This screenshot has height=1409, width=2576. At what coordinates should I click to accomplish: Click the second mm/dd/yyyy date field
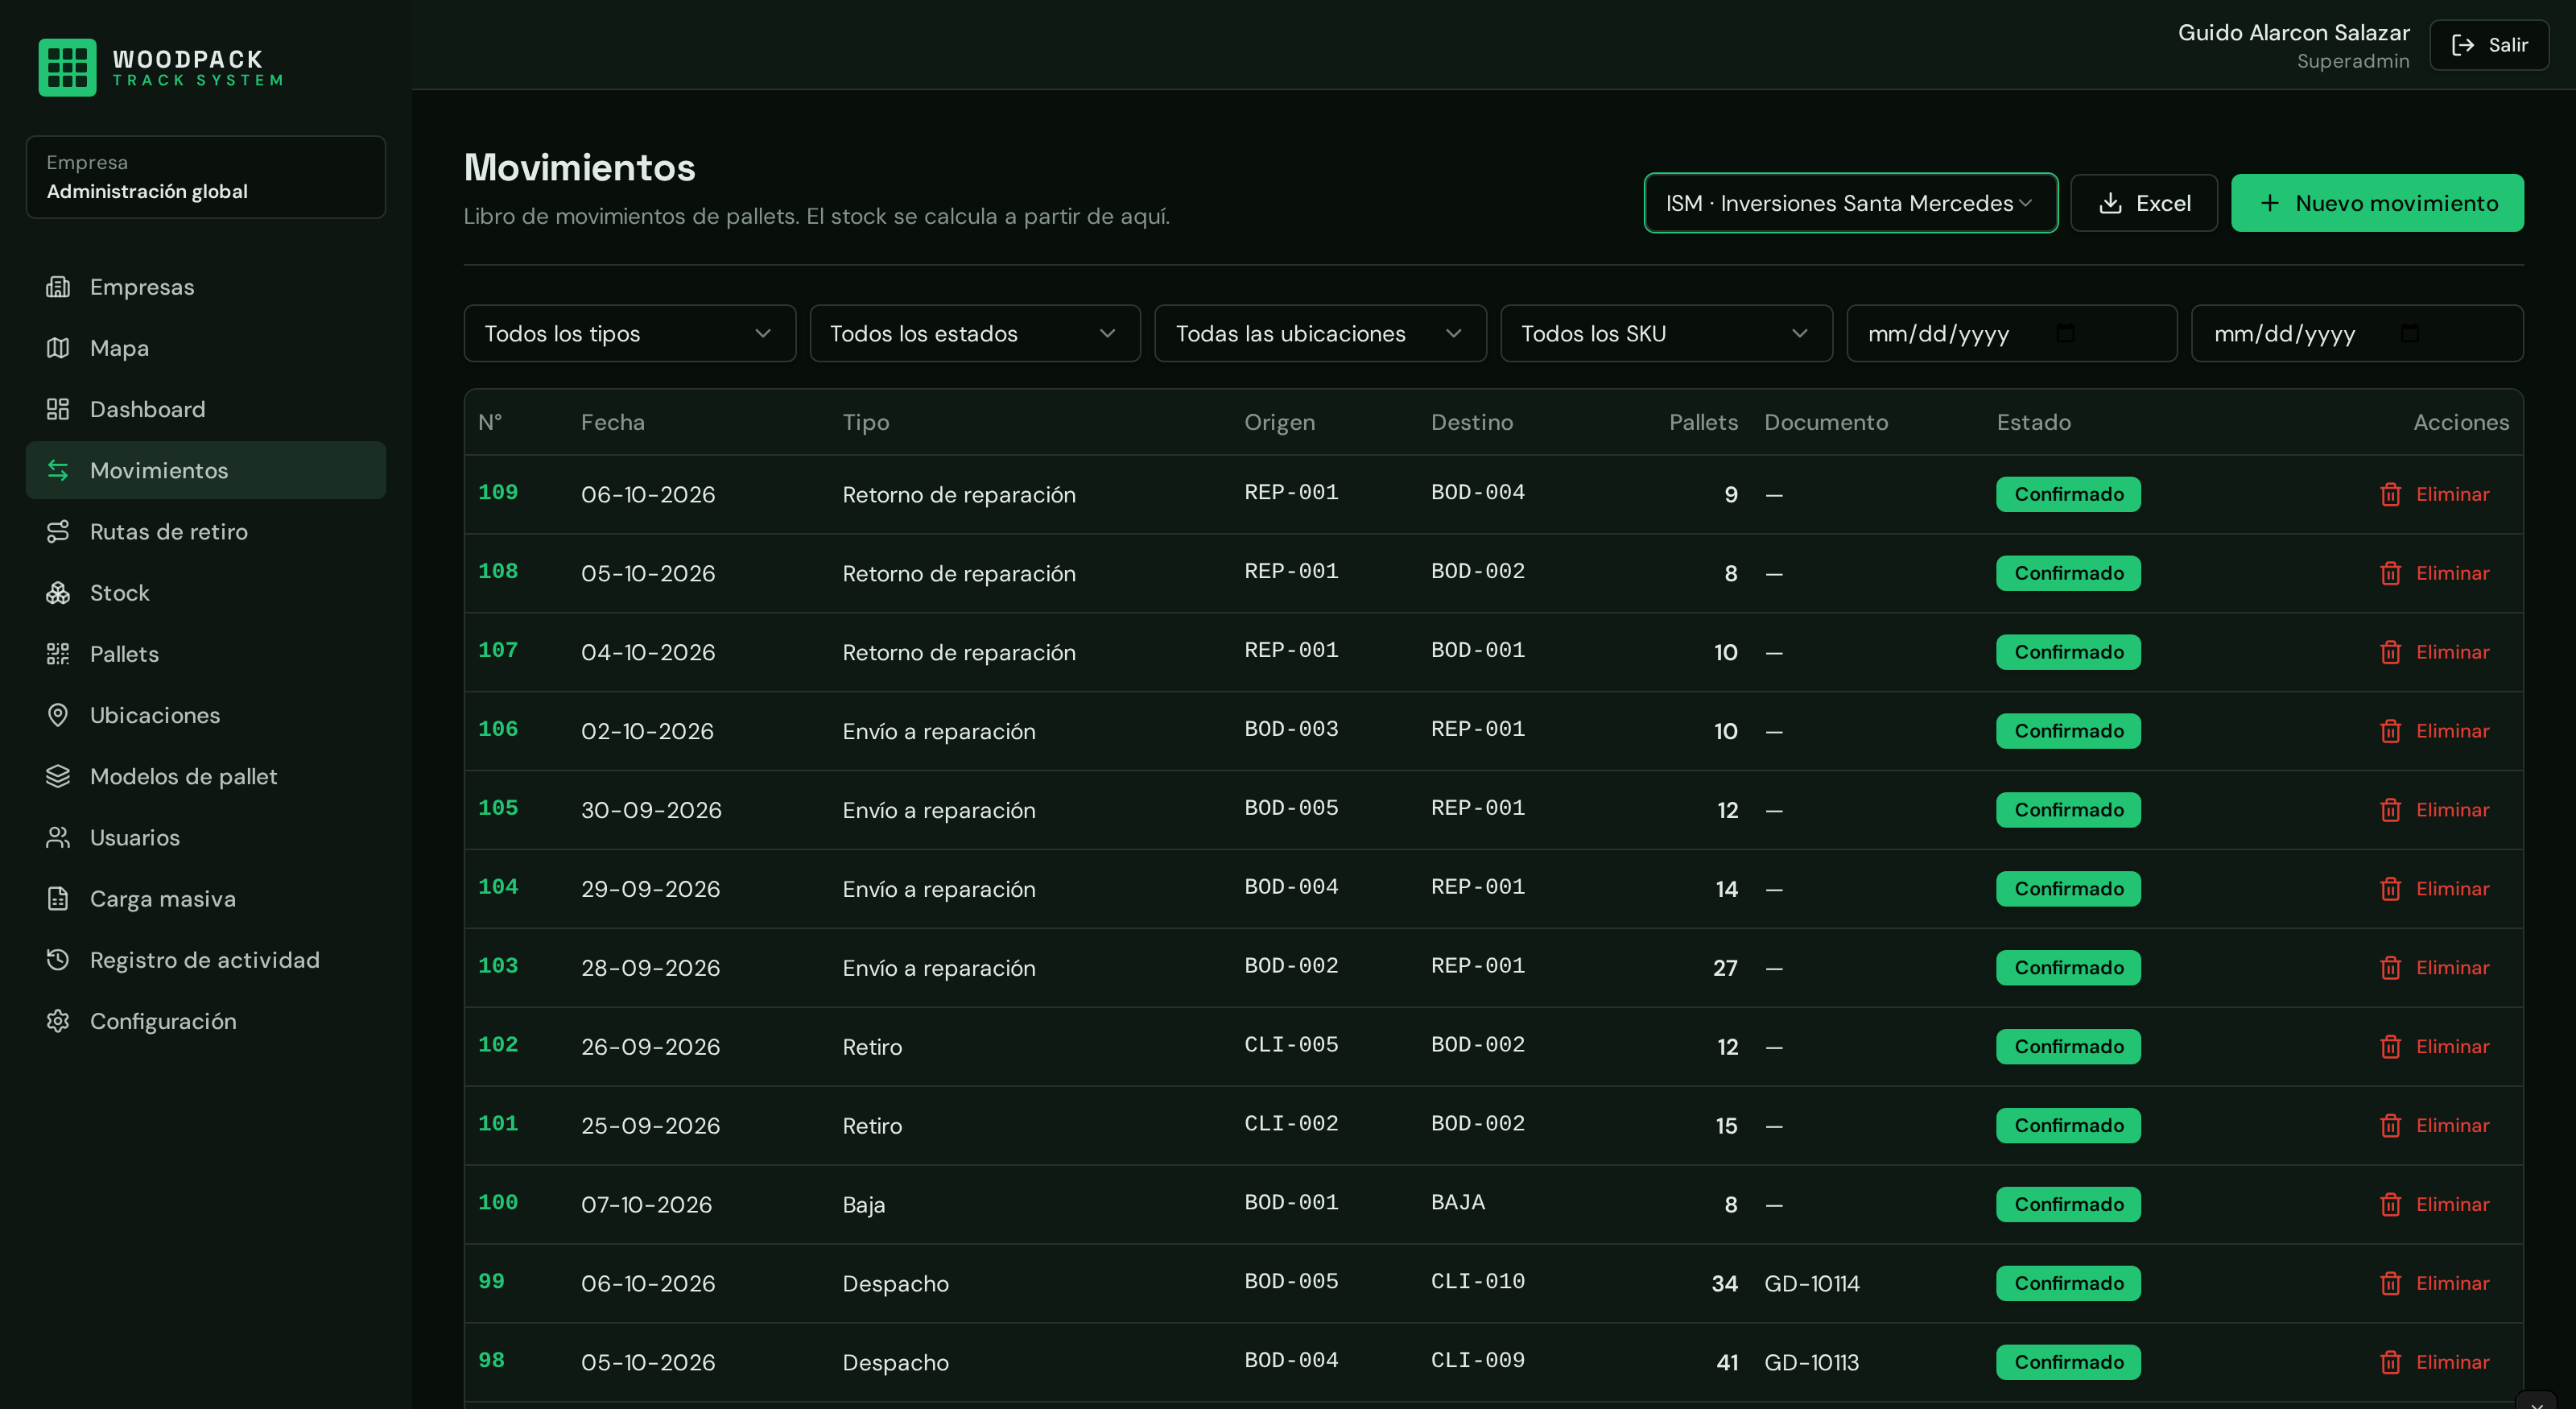2357,333
